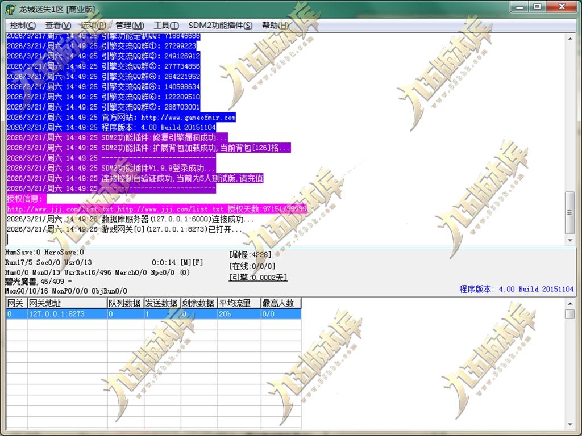Click gateway list scroll down arrow
This screenshot has height=436, width=582.
(x=570, y=424)
